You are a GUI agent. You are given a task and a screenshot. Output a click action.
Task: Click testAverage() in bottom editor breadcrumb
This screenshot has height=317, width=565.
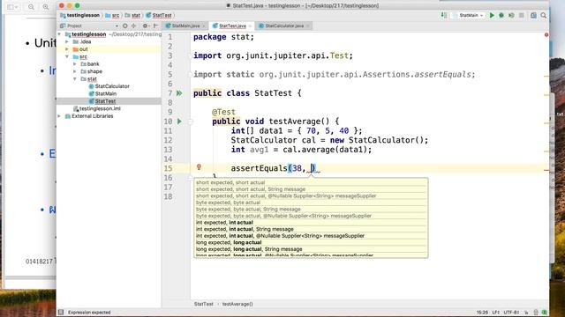237,304
